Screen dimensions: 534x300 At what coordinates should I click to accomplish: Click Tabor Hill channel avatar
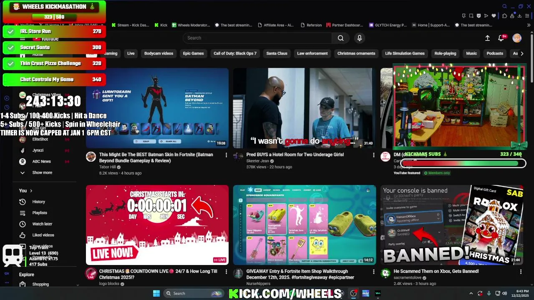91,157
